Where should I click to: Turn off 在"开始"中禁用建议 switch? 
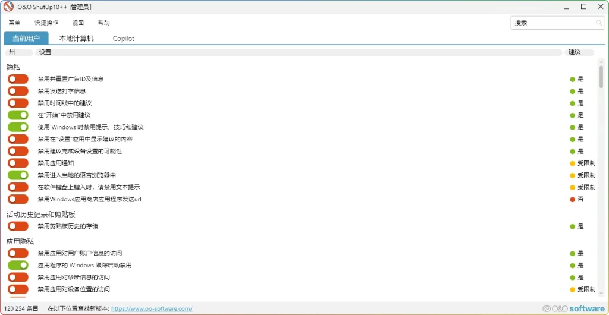click(18, 115)
